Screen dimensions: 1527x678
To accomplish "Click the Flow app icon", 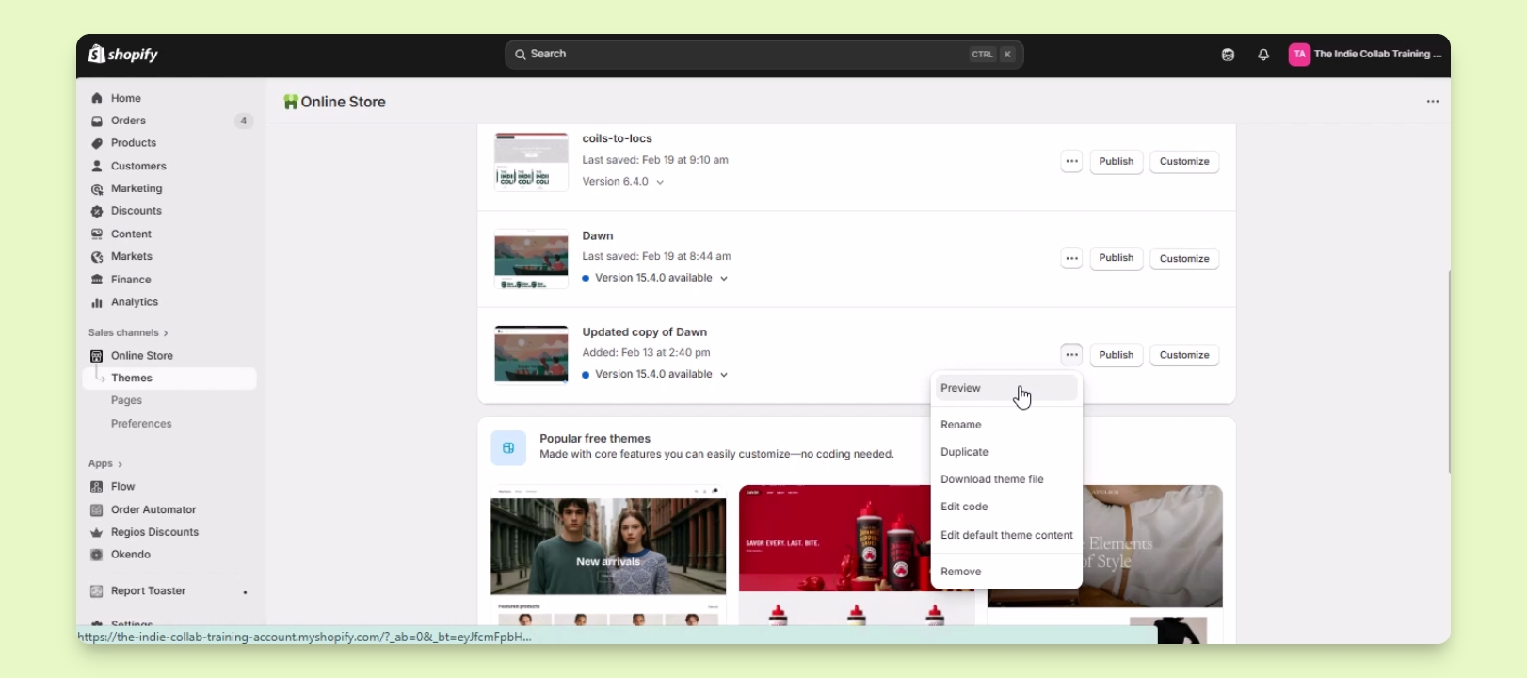I will [x=96, y=487].
